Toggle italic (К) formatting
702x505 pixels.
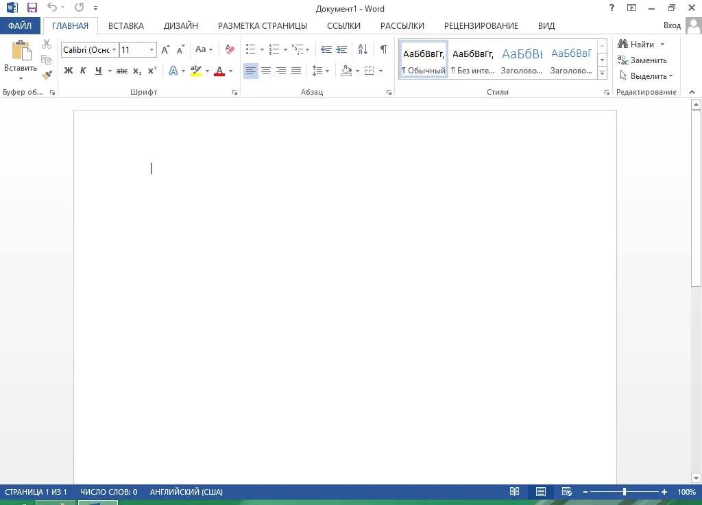pyautogui.click(x=83, y=71)
